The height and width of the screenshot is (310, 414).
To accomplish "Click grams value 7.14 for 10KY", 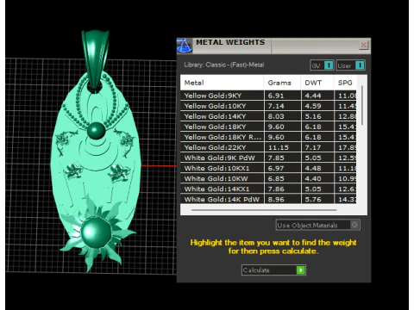I will (276, 106).
